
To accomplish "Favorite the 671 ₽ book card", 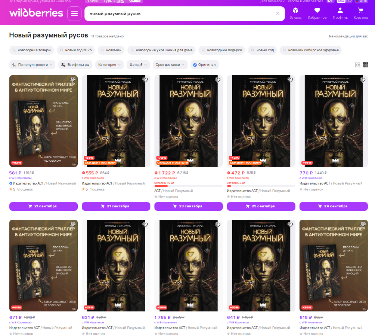I will 72,225.
